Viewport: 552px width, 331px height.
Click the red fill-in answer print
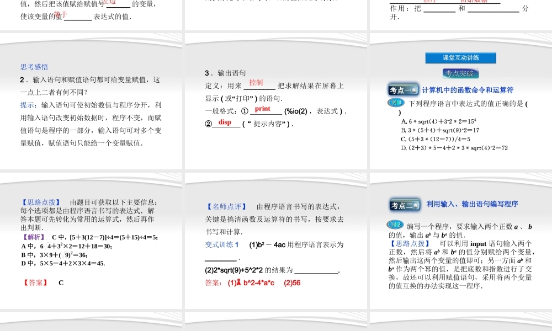click(263, 109)
